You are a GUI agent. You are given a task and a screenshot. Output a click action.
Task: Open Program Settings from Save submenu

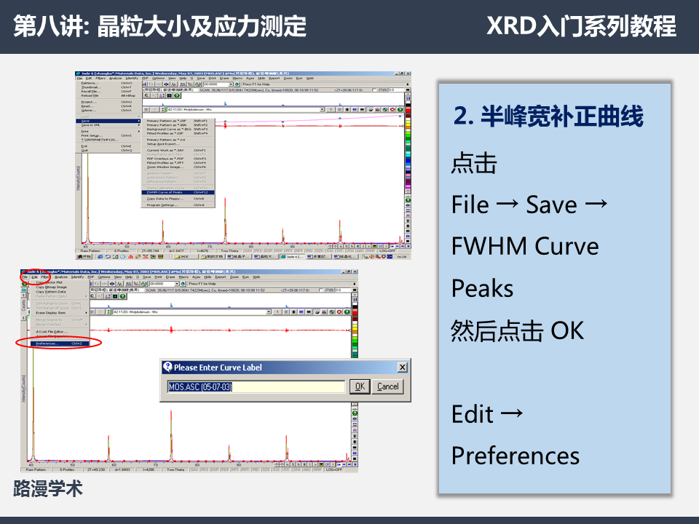point(178,205)
